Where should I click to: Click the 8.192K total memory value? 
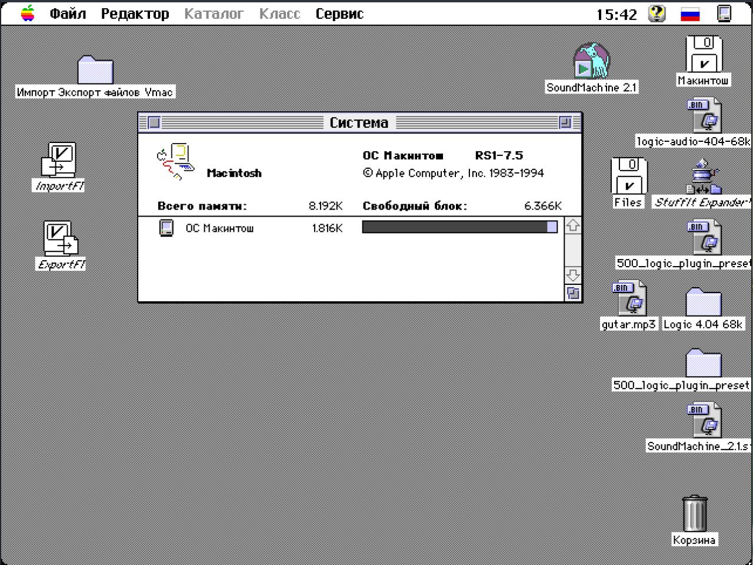point(325,206)
